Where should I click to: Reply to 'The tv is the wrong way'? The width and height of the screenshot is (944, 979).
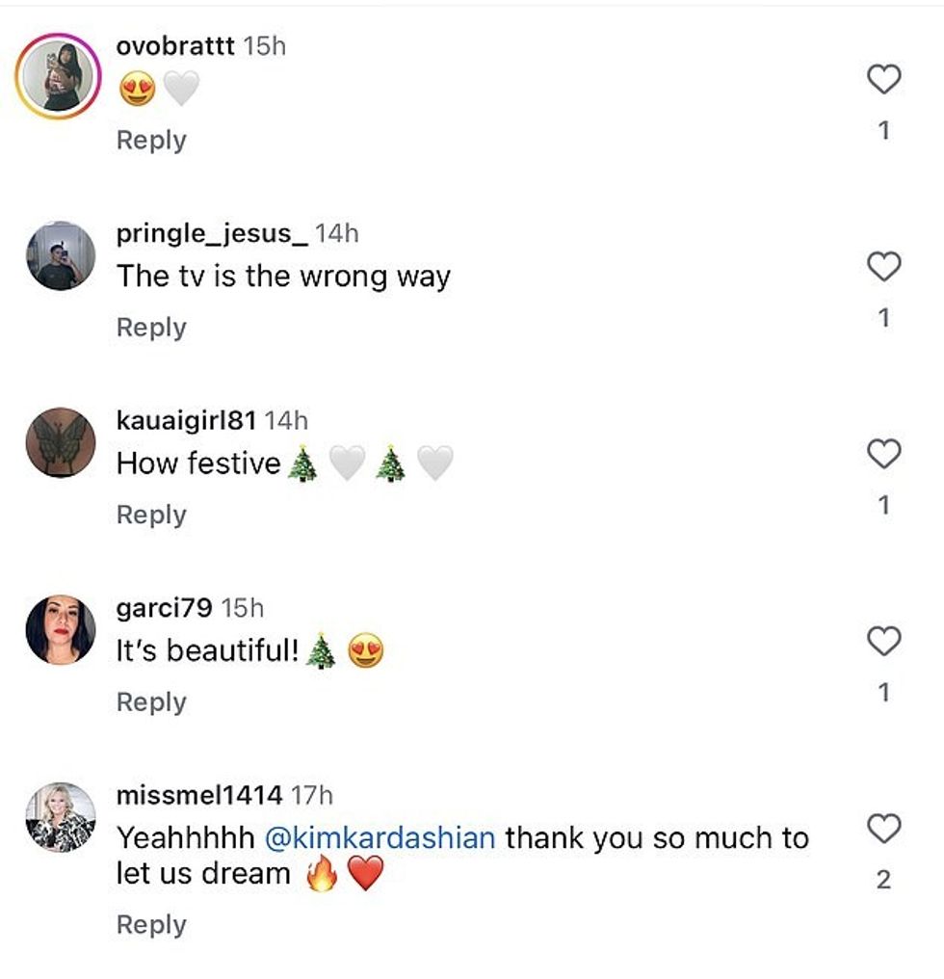151,328
